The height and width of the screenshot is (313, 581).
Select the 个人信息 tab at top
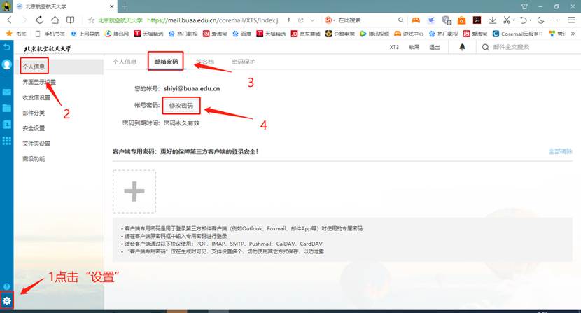(125, 62)
